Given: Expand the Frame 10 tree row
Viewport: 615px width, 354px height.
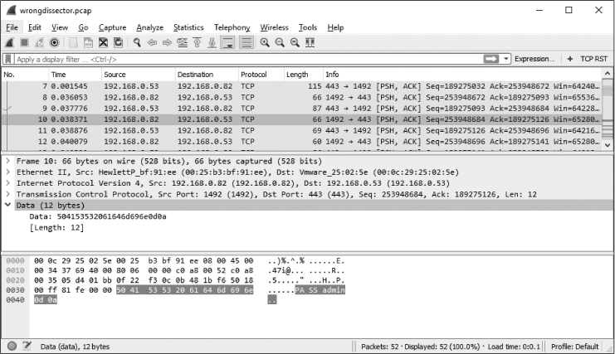Looking at the screenshot, I should 8,161.
